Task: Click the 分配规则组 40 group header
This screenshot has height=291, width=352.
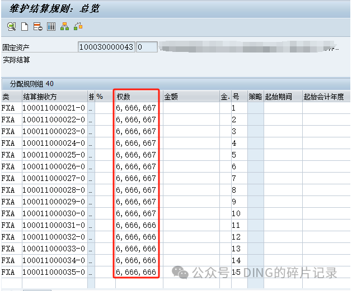Action: [32, 84]
